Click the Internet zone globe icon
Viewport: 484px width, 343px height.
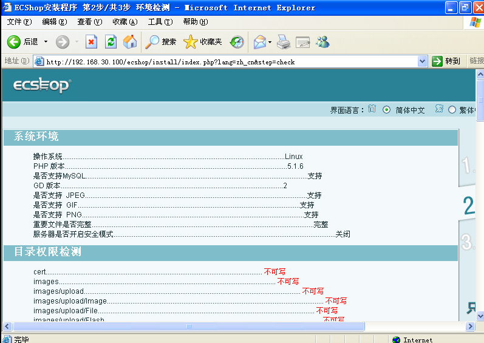(396, 339)
